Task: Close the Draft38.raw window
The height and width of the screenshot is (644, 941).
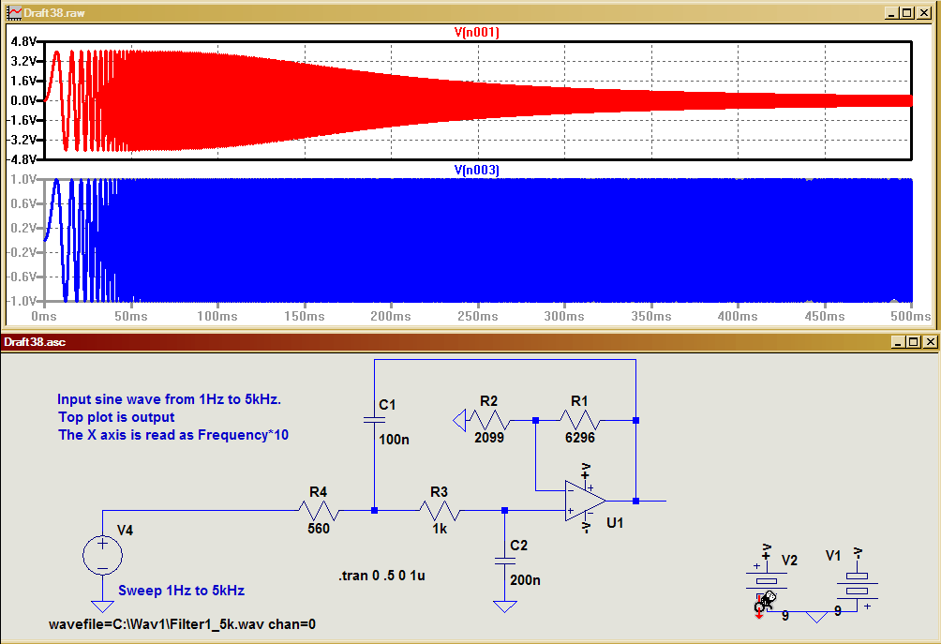Action: (x=924, y=12)
